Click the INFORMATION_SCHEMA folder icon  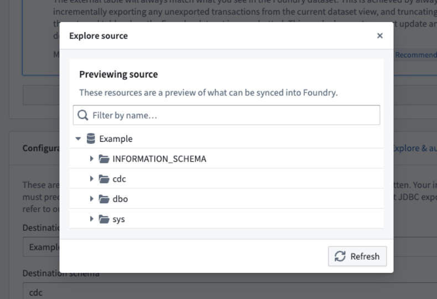click(104, 159)
